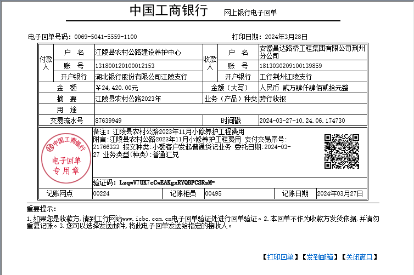Click the 中国工商银行 title heading
Image resolution: width=414 pixels, height=275 pixels.
169,12
